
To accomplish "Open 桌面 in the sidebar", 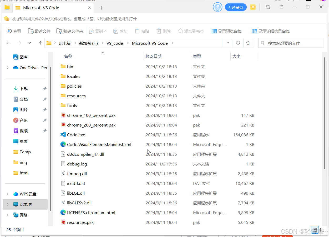I will pos(21,141).
